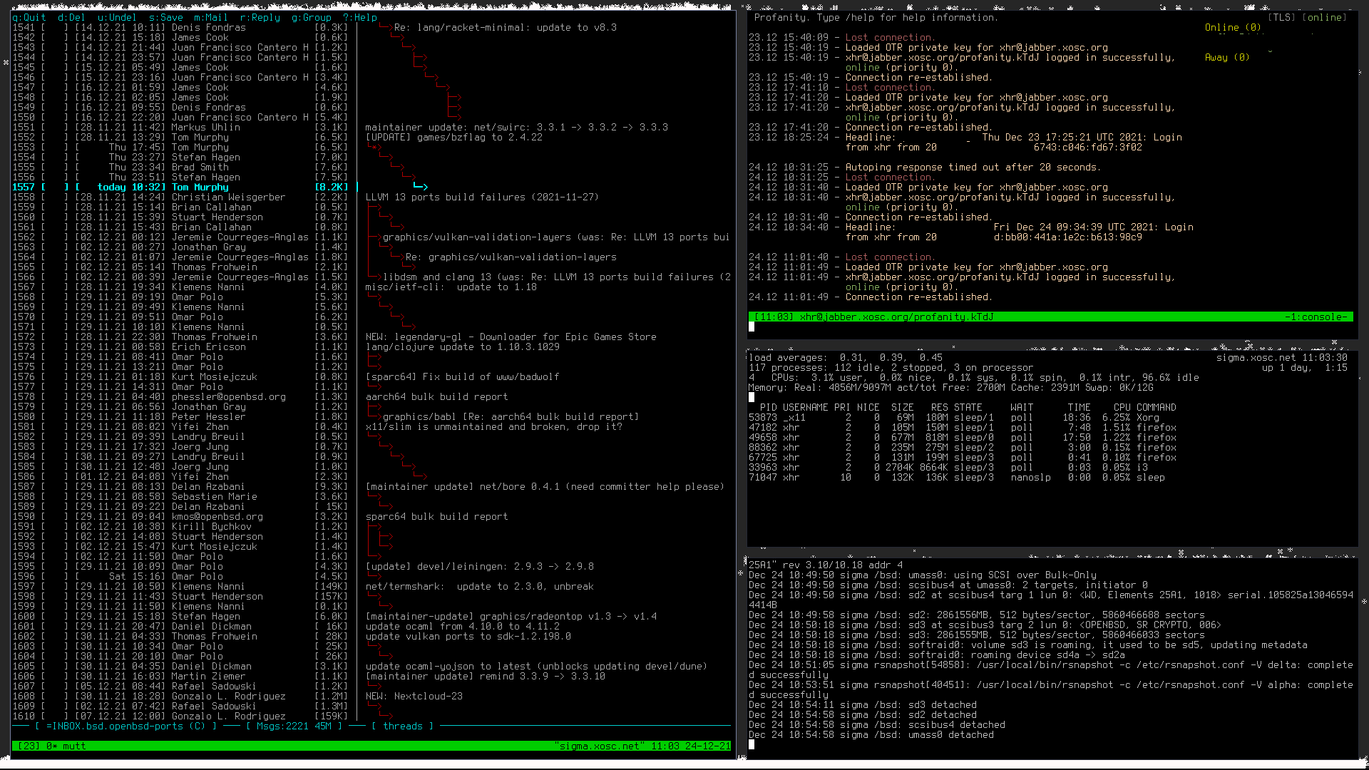The height and width of the screenshot is (770, 1369).
Task: Expand Profanity's 'Online (0)' roster group
Action: (x=1232, y=28)
